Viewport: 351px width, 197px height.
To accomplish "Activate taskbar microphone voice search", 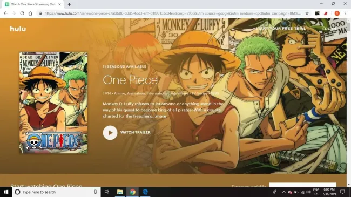I will (x=96, y=192).
